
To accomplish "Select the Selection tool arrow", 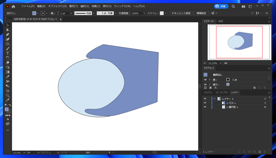I will [x=8, y=25].
